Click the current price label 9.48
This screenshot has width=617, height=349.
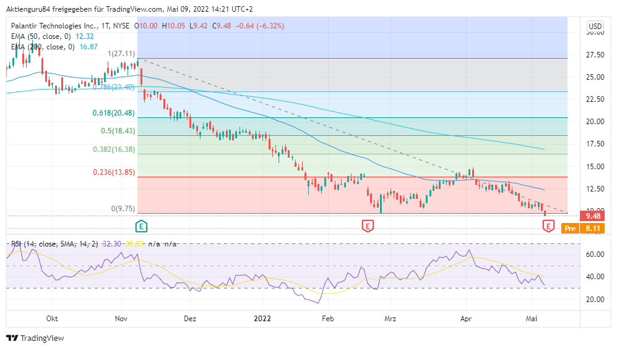click(x=593, y=216)
